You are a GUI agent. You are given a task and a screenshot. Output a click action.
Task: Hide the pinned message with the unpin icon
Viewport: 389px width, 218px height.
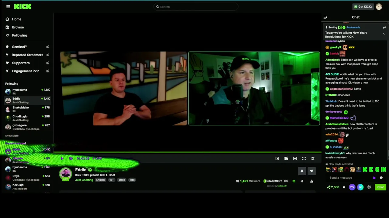click(384, 27)
